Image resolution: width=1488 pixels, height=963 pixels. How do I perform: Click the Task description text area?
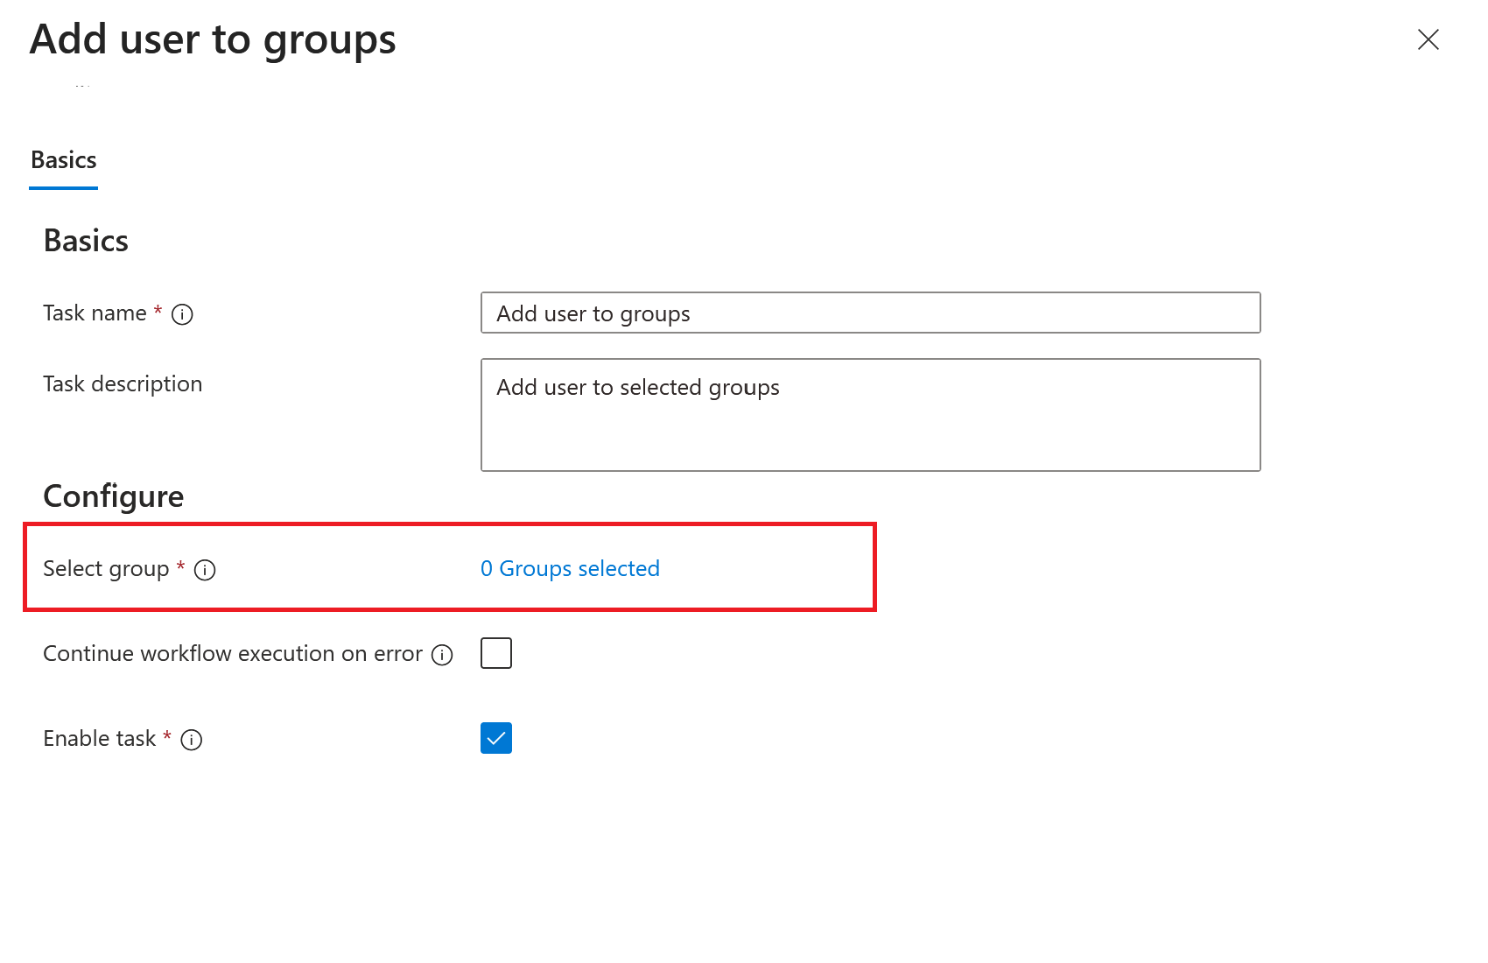tap(870, 415)
